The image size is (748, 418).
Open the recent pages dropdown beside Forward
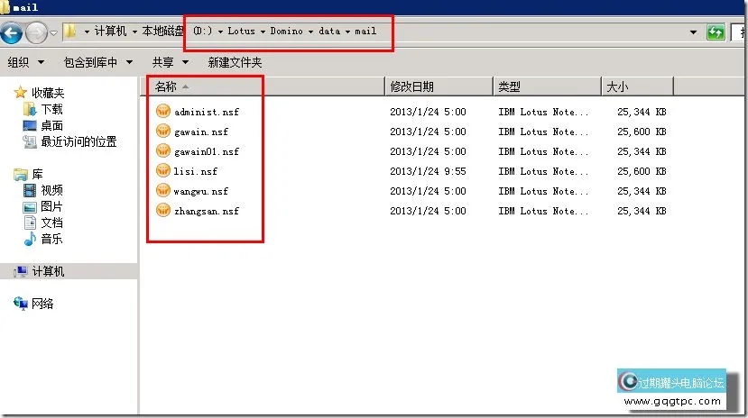tap(53, 32)
